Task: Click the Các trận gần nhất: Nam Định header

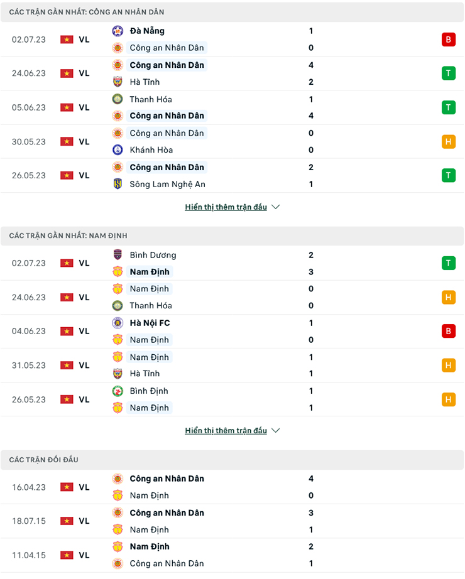Action: coord(68,235)
